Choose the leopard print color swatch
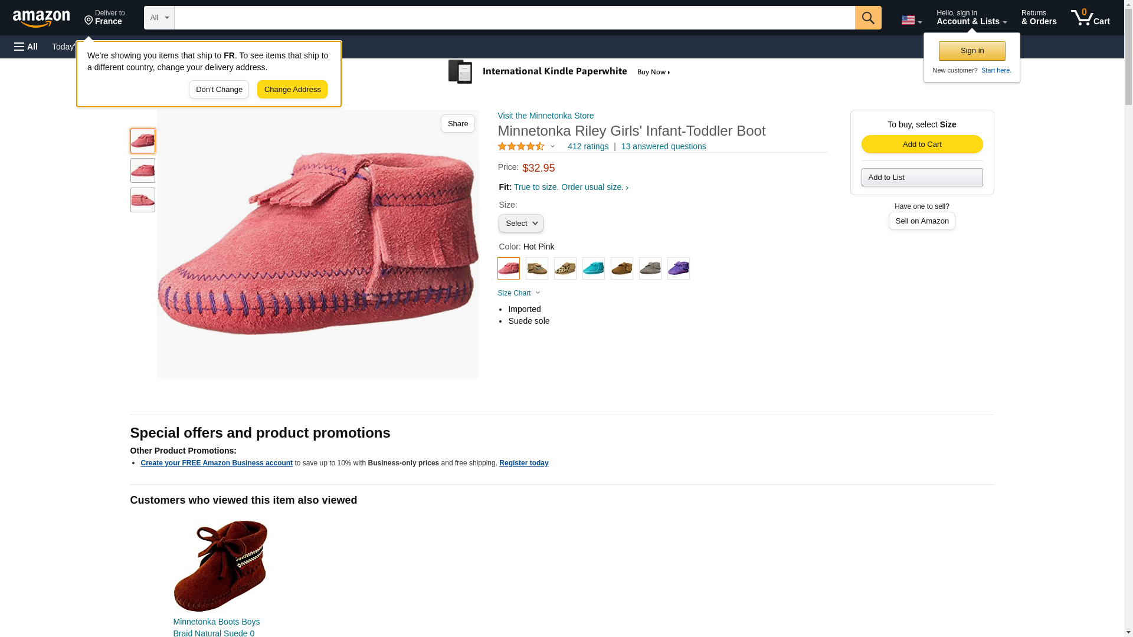Screen dimensions: 1133x637 point(565,268)
